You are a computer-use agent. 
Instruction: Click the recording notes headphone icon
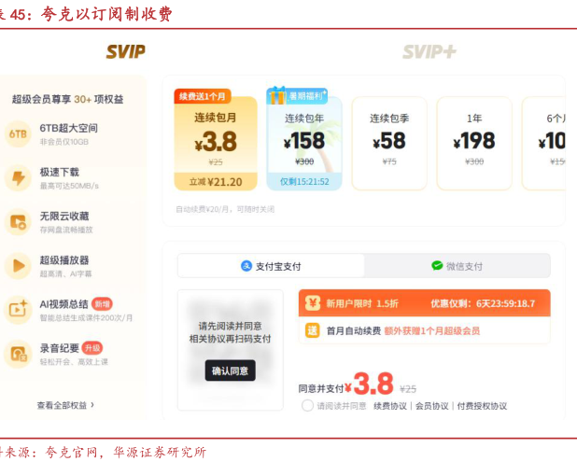tap(18, 353)
